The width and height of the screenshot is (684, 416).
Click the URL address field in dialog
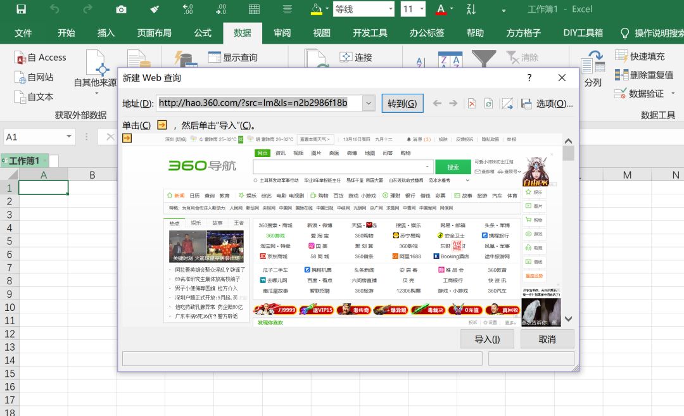click(x=259, y=103)
